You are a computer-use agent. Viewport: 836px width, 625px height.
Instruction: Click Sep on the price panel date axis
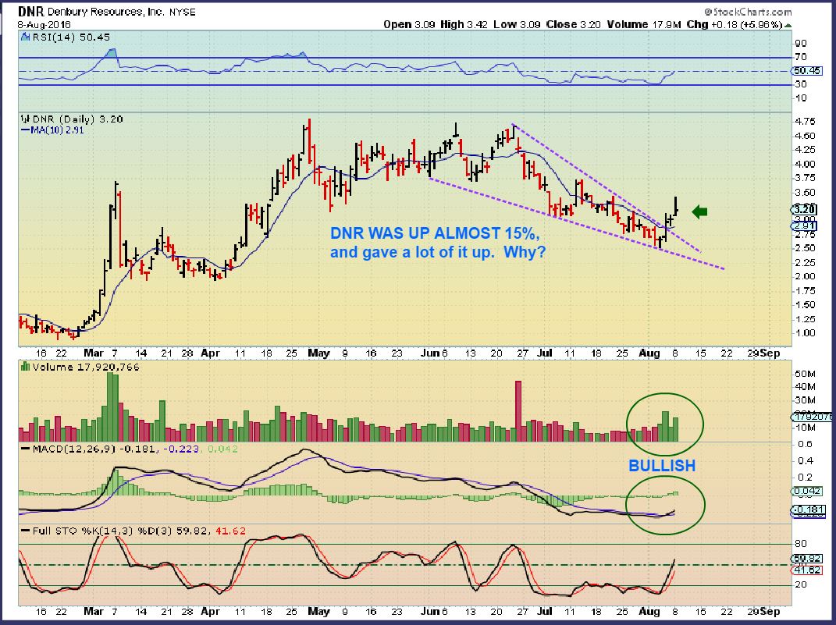[770, 353]
